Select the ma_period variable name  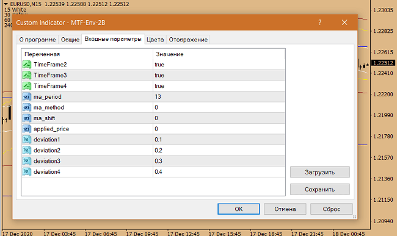point(48,97)
